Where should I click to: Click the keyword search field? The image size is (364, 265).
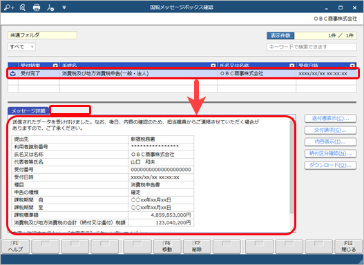pos(312,47)
